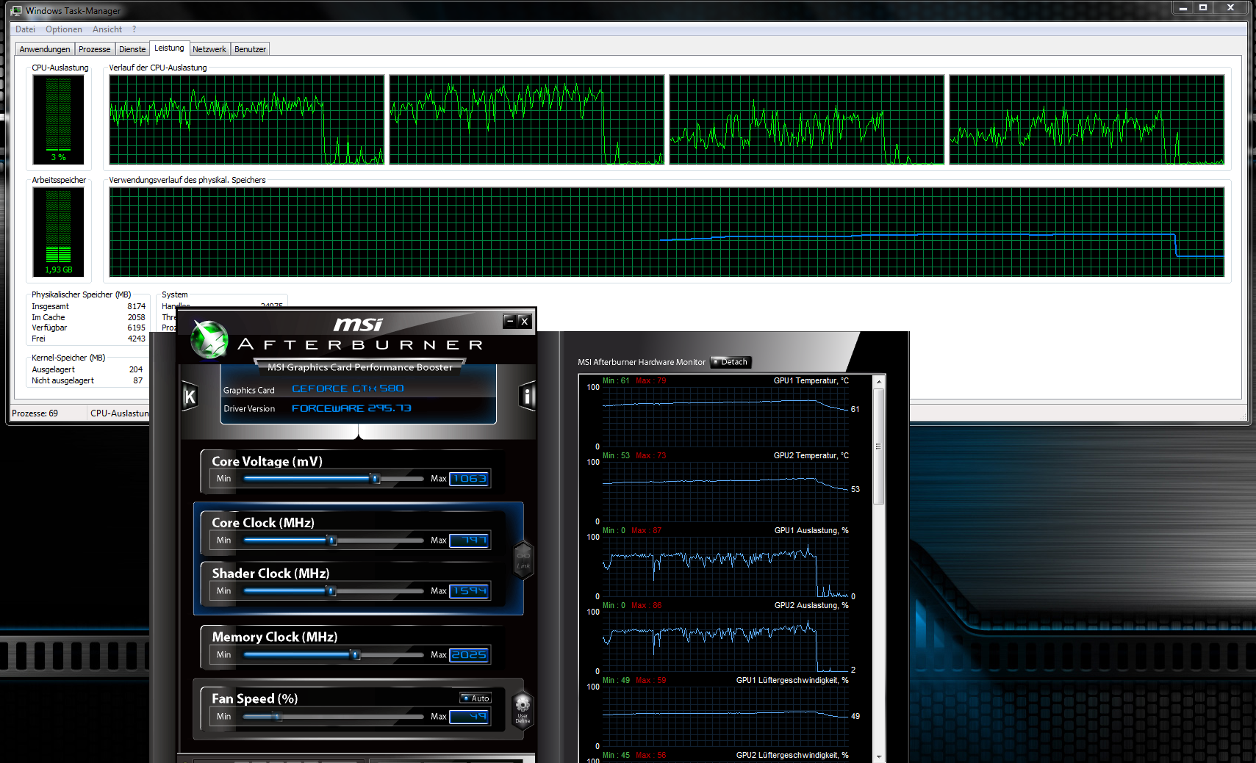Click the Fan Speed slider handle
This screenshot has width=1256, height=763.
point(277,717)
